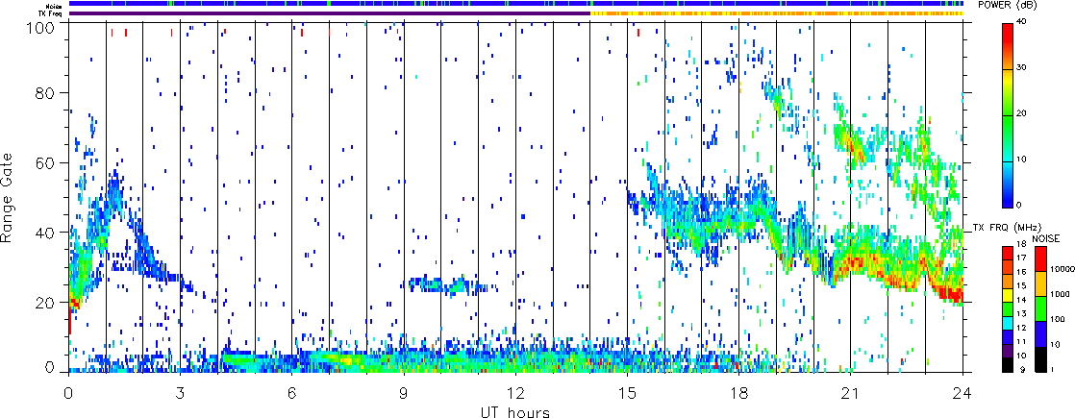This screenshot has width=1075, height=418.
Task: Click UT hours tick label 21
Action: click(851, 393)
